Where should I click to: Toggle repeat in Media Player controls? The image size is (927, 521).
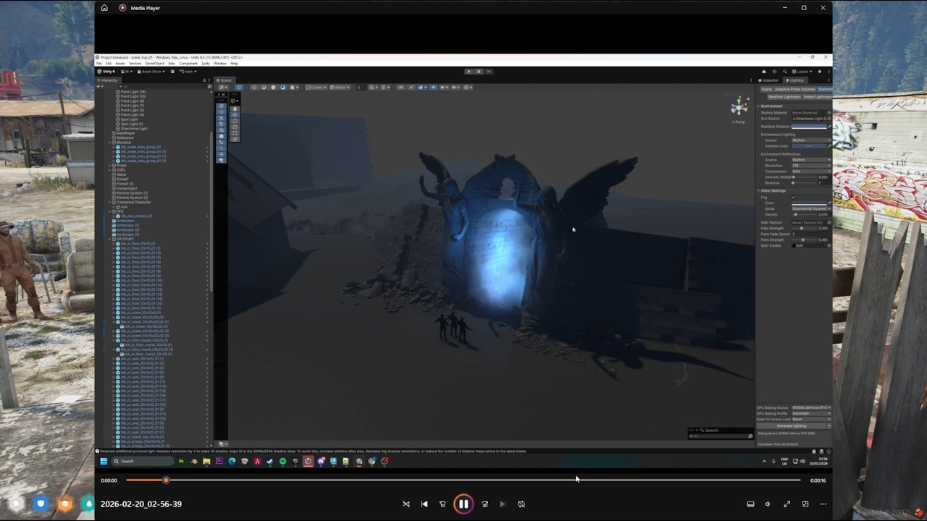pos(521,504)
